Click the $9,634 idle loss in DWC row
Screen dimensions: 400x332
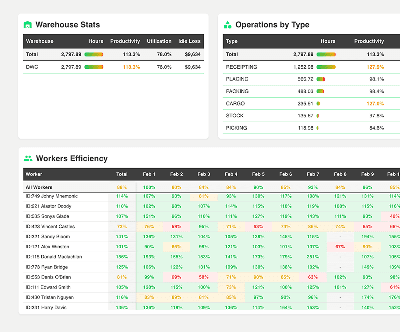(193, 67)
